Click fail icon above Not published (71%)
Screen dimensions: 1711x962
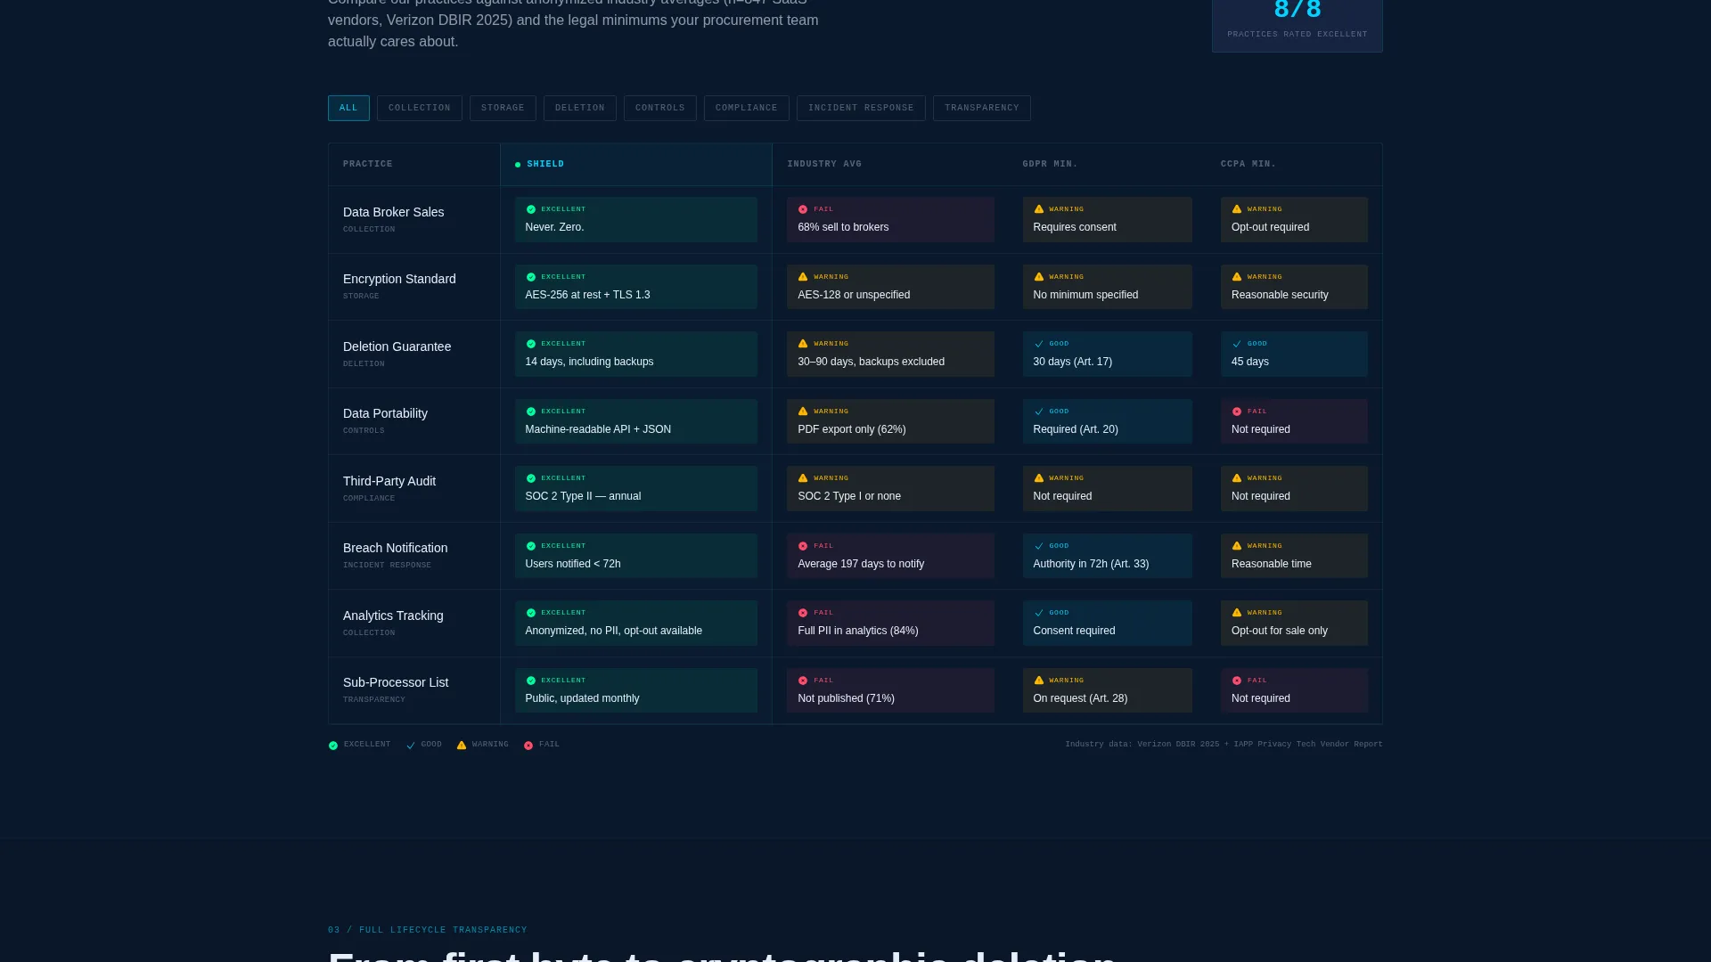pyautogui.click(x=803, y=681)
